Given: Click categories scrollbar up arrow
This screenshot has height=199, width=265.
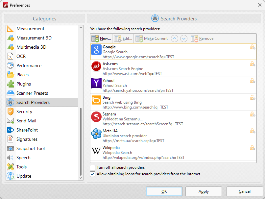Looking at the screenshot, I should [81, 27].
